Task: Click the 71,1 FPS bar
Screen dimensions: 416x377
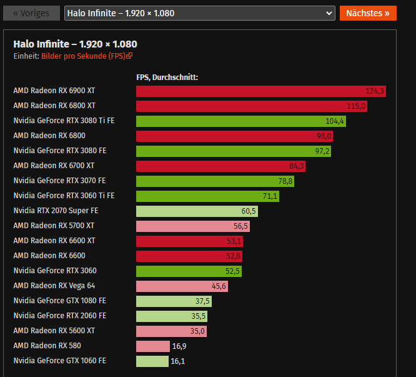Action: coord(208,196)
